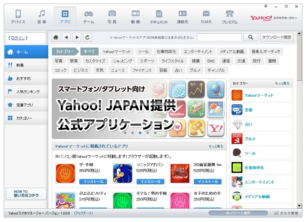306x222 pixels.
Task: Select the last banner carousel dot
Action: coord(155,133)
